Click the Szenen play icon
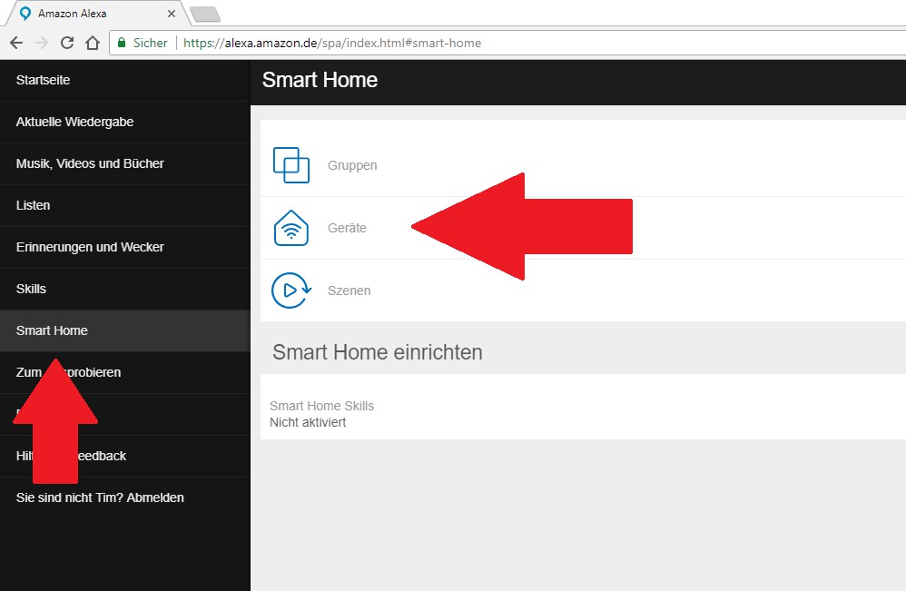 291,291
